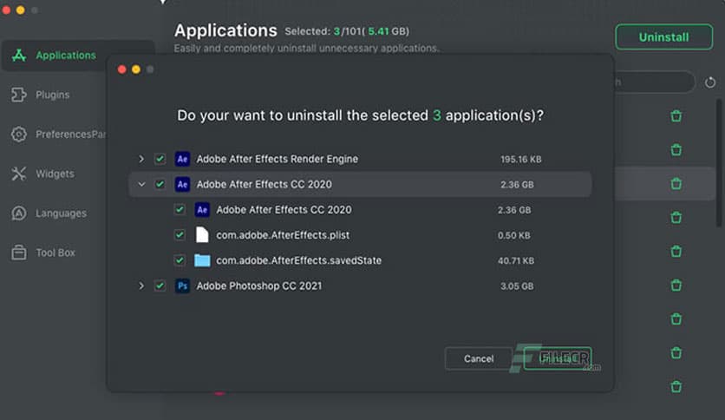Click the Languages globe icon
The width and height of the screenshot is (725, 420).
[19, 213]
